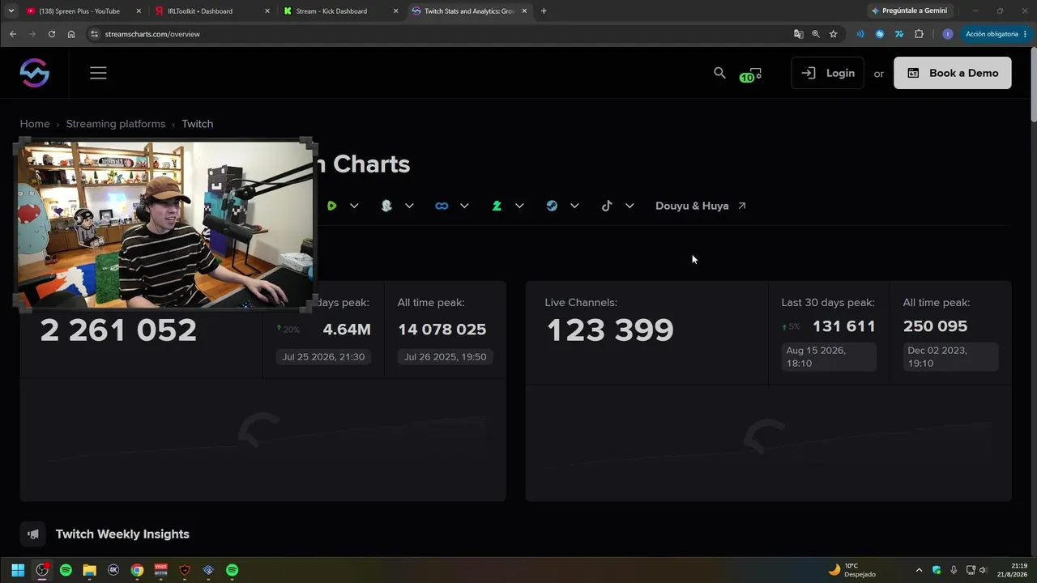Open OBS Studio from the taskbar

(42, 570)
